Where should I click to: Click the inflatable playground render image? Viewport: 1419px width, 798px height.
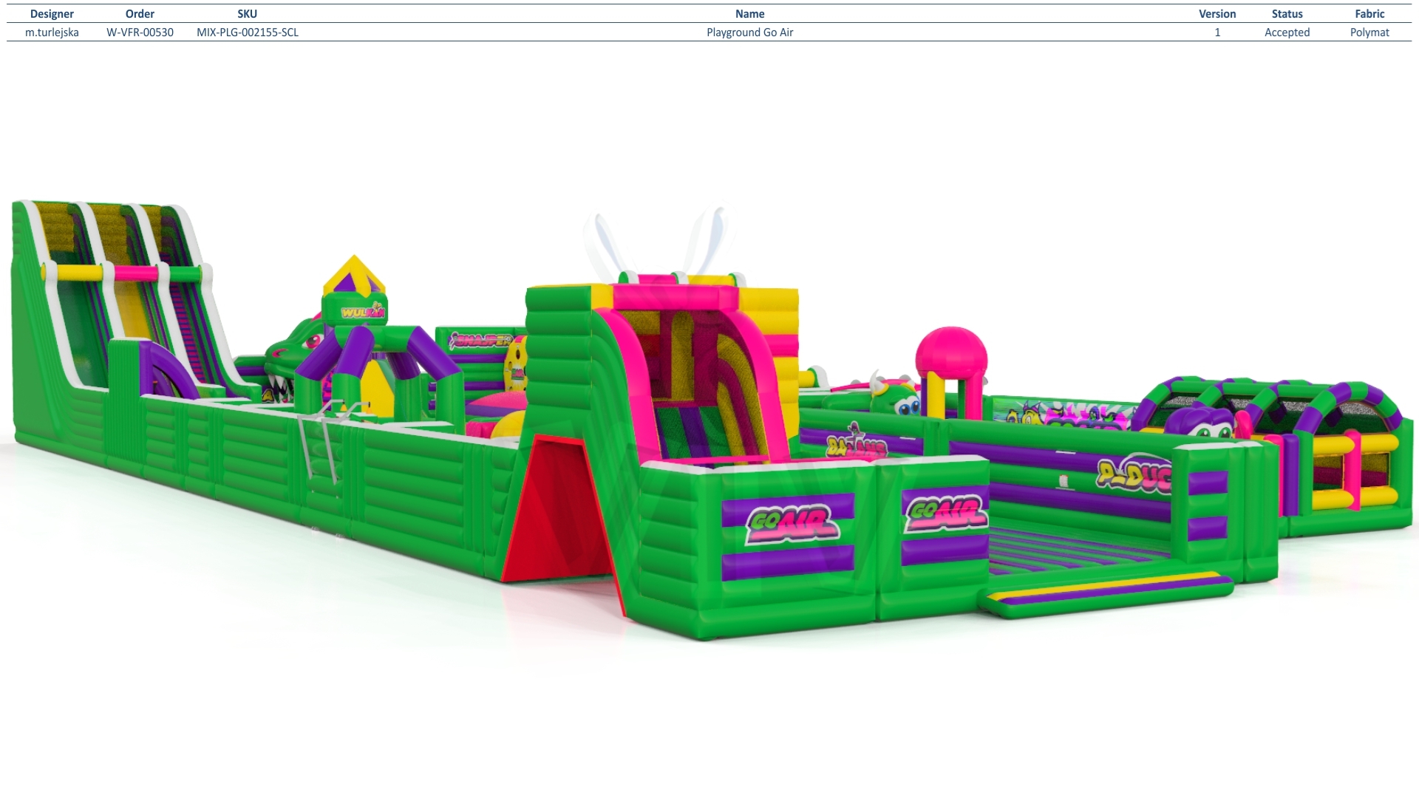pos(709,421)
